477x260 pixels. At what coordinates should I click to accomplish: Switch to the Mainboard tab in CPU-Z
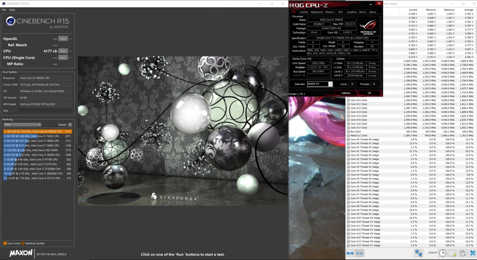pos(317,12)
